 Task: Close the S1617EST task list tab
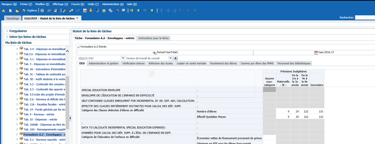pos(77,18)
